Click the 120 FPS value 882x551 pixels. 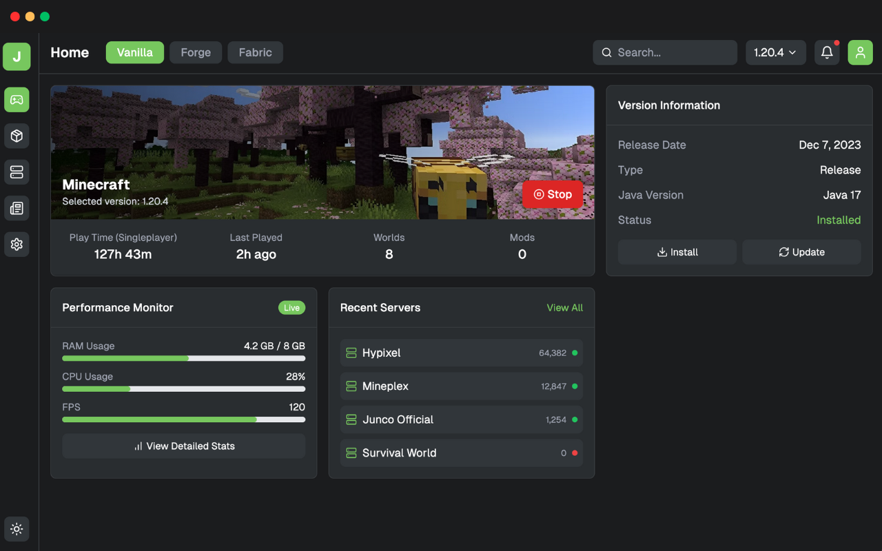(x=297, y=407)
